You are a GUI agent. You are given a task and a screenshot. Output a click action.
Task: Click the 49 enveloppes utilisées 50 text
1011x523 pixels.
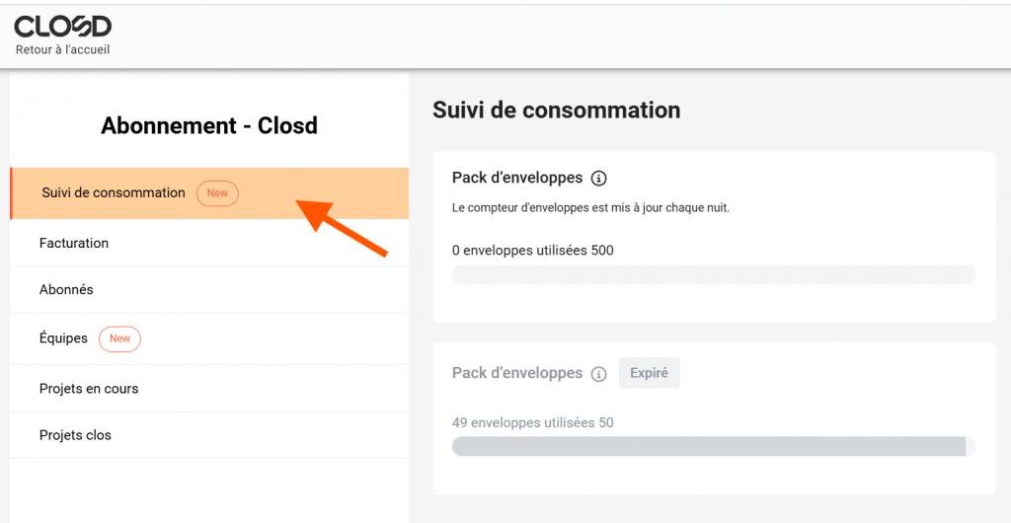point(532,422)
